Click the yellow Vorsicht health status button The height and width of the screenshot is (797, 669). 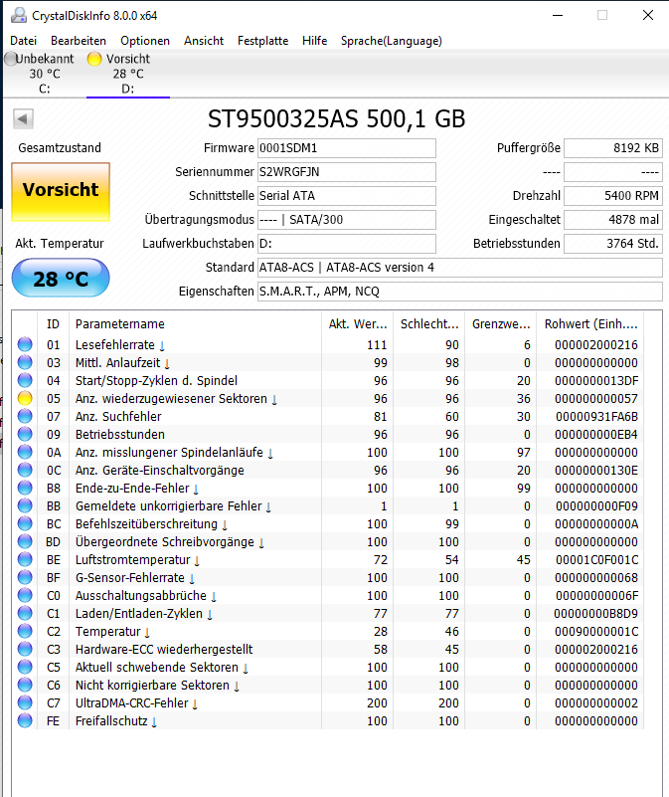pyautogui.click(x=61, y=192)
